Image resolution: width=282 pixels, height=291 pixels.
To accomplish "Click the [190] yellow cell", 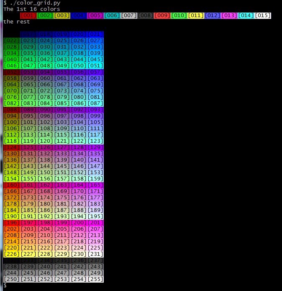I will [x=12, y=216].
